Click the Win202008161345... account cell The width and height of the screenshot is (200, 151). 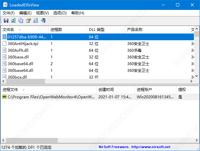click(x=155, y=97)
